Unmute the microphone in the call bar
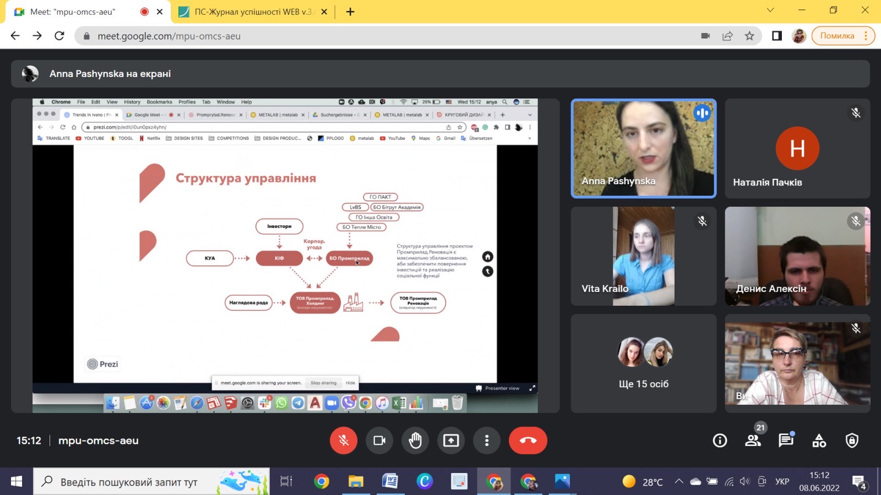This screenshot has height=495, width=881. click(344, 441)
